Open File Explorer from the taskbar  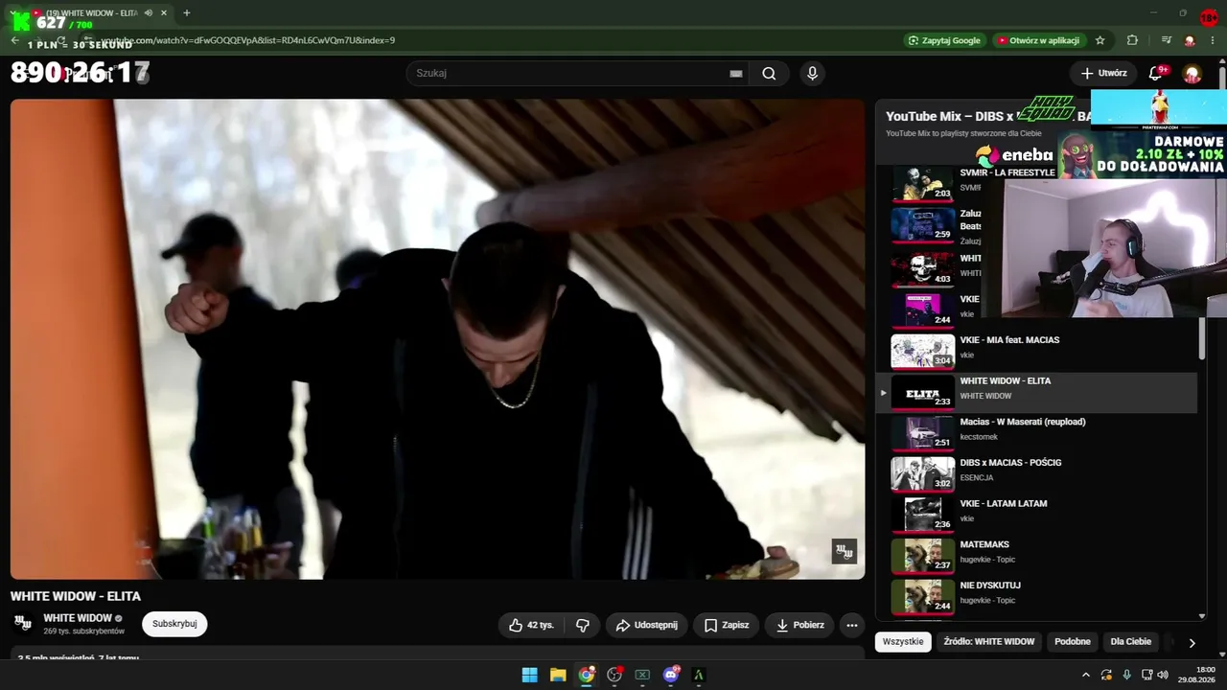click(558, 675)
